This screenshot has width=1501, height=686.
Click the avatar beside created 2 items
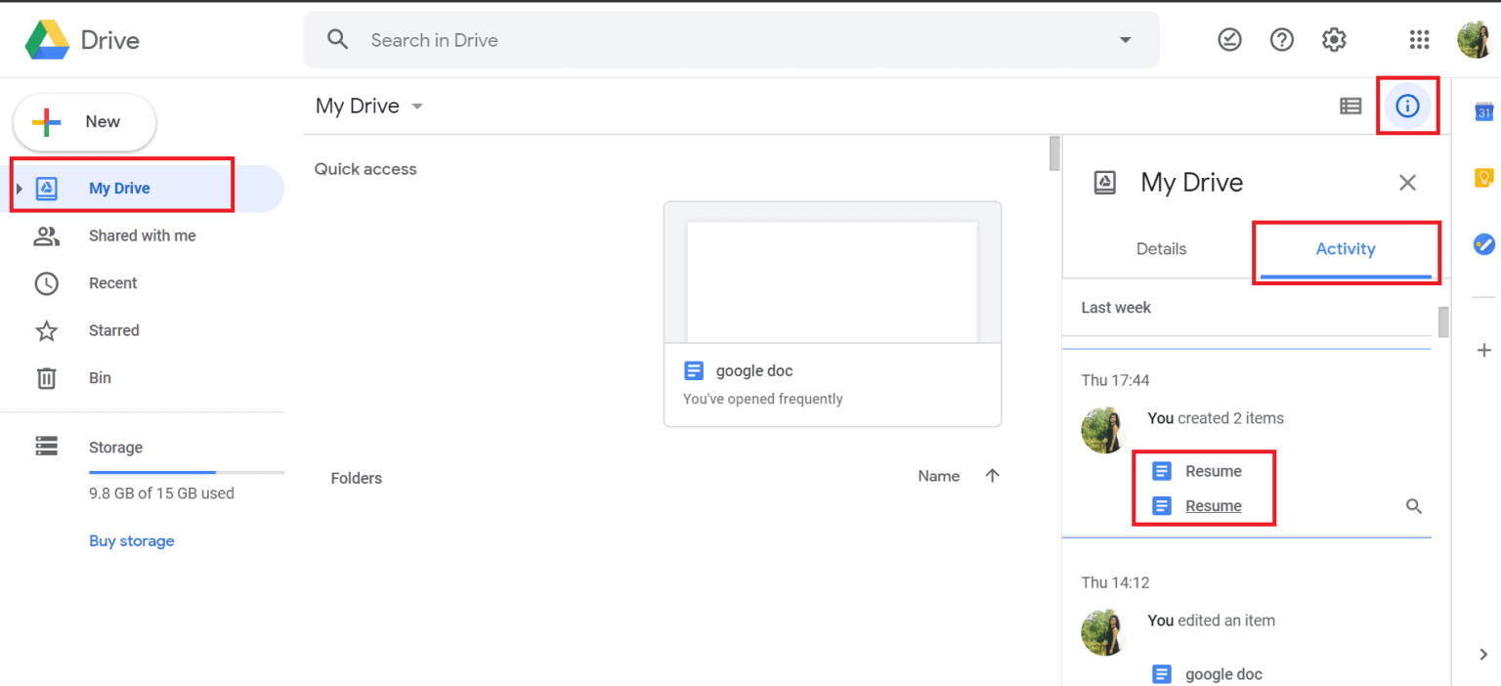pos(1104,430)
